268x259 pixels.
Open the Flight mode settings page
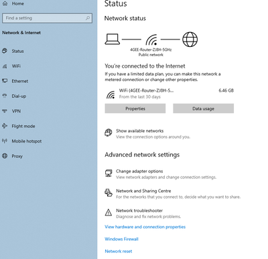pos(23,126)
